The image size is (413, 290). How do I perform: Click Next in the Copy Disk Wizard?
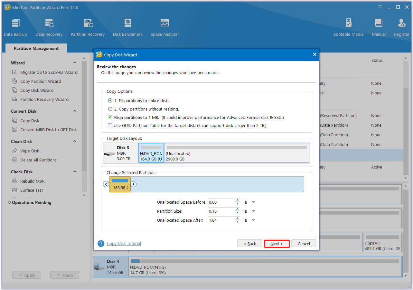click(x=277, y=244)
